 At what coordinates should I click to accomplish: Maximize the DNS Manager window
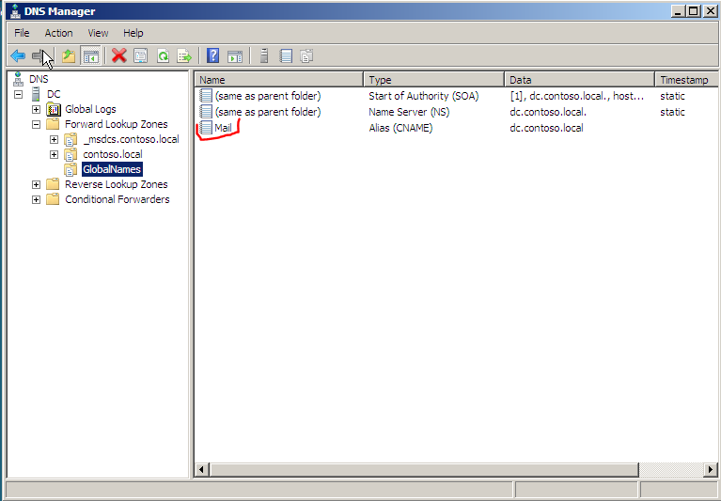click(x=694, y=11)
